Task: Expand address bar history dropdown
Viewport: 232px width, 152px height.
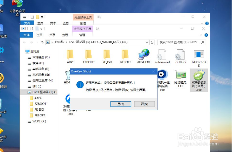Action: [x=147, y=42]
